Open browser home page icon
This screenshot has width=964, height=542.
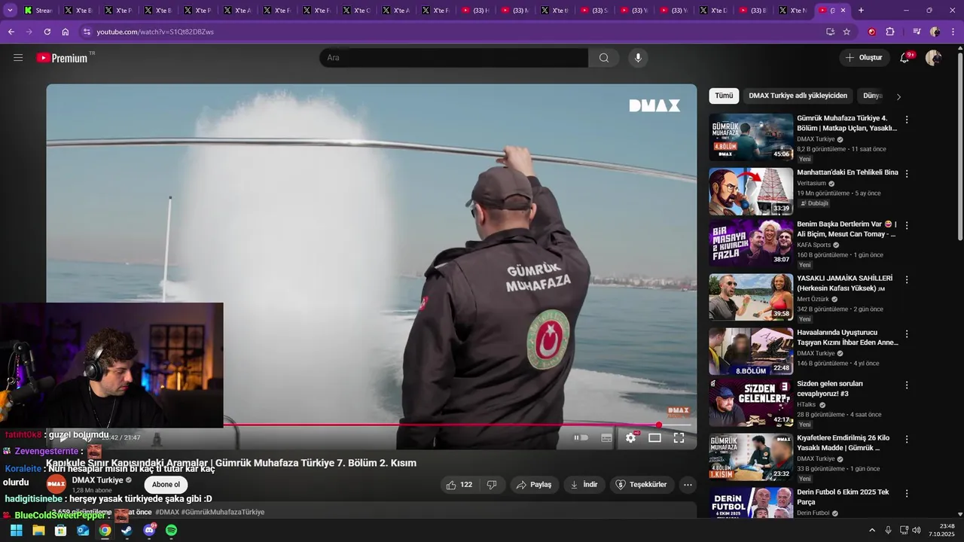click(x=66, y=32)
